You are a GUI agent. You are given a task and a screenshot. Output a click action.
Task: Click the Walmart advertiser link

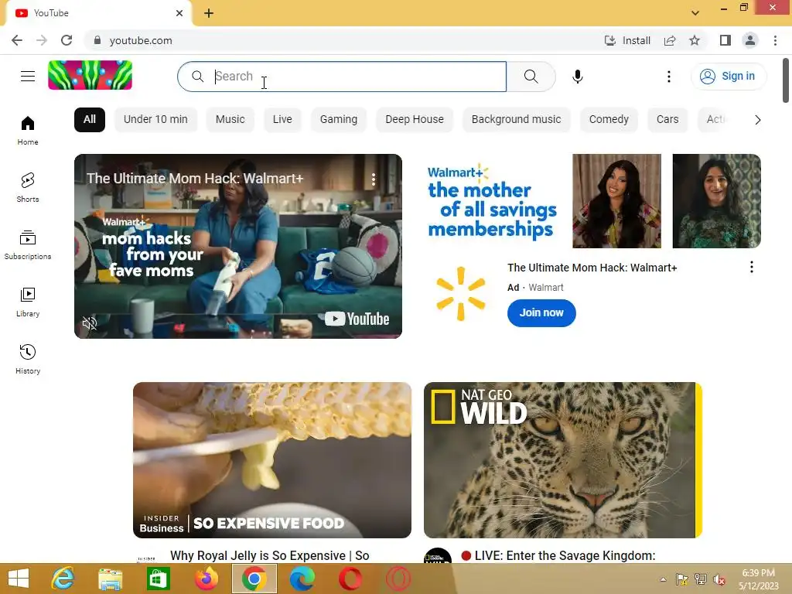(545, 288)
